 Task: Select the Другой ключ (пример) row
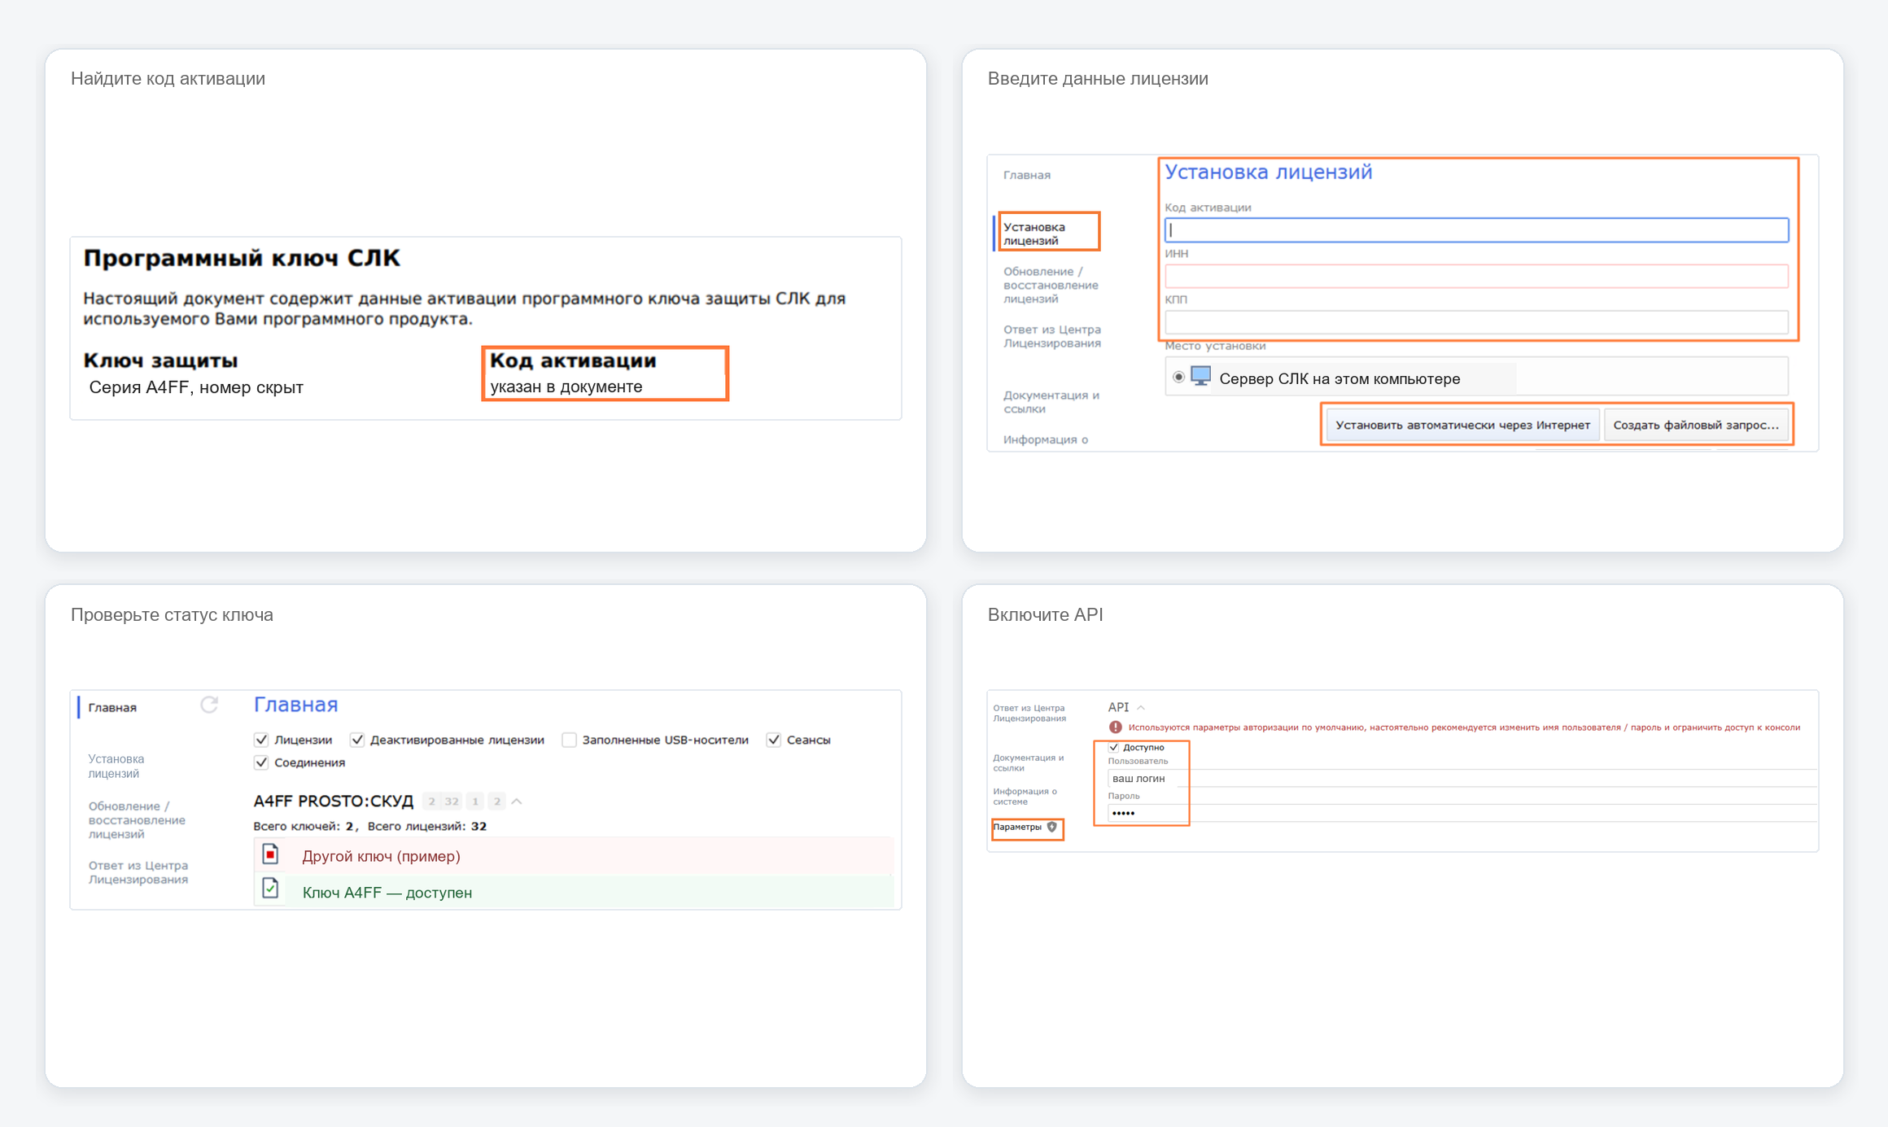coord(574,855)
